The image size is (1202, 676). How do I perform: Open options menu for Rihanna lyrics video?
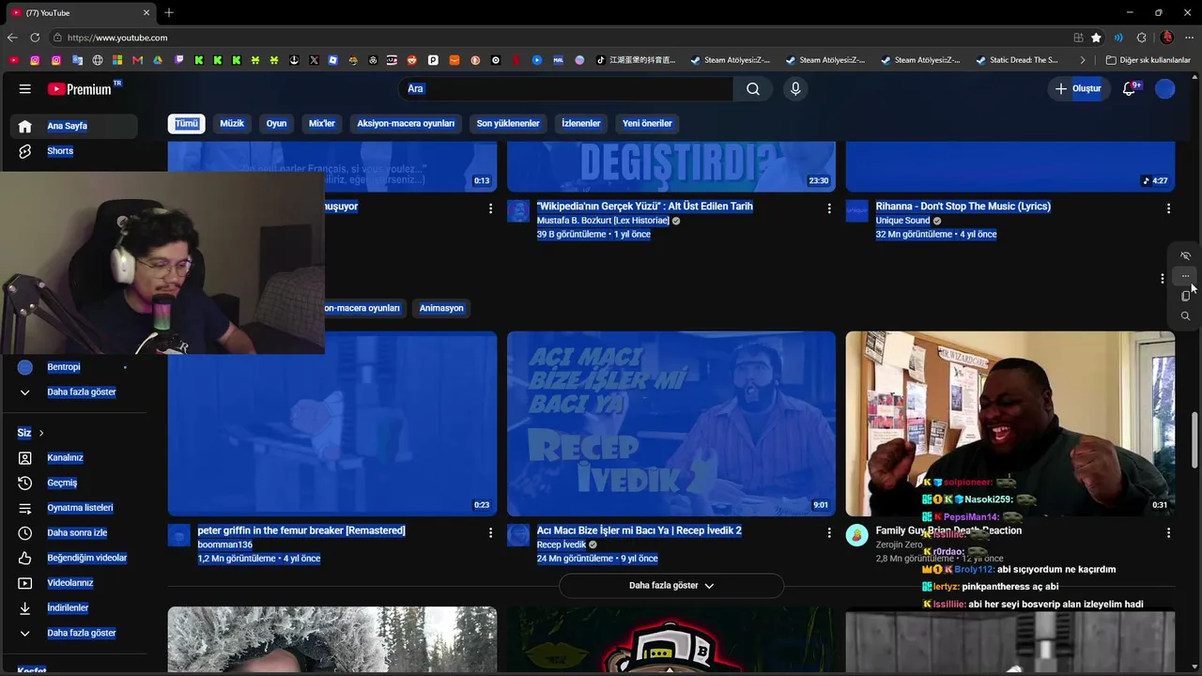pos(1168,208)
